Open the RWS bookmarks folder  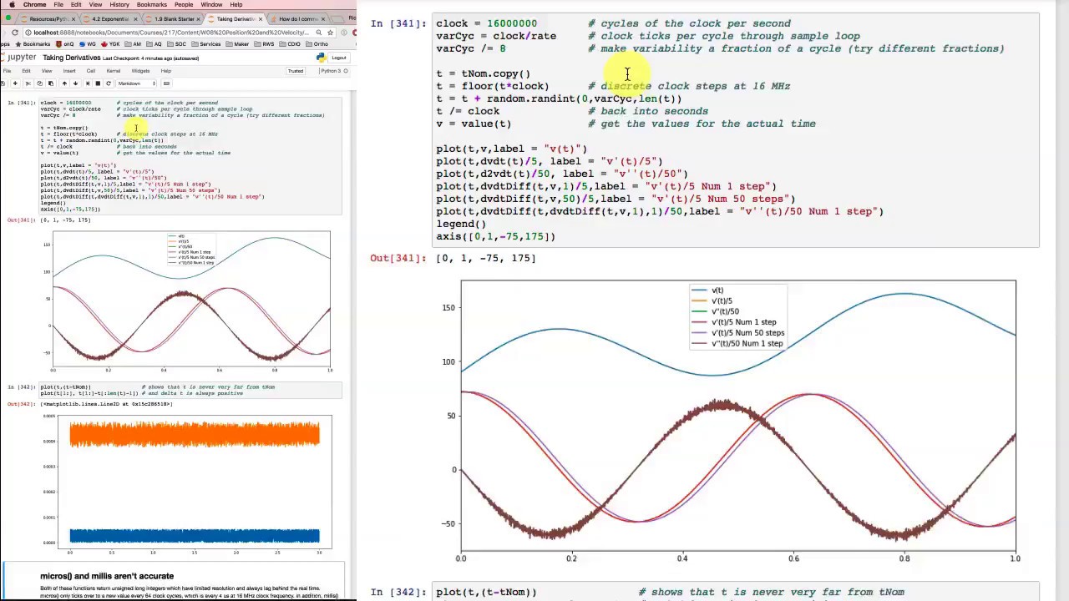264,43
